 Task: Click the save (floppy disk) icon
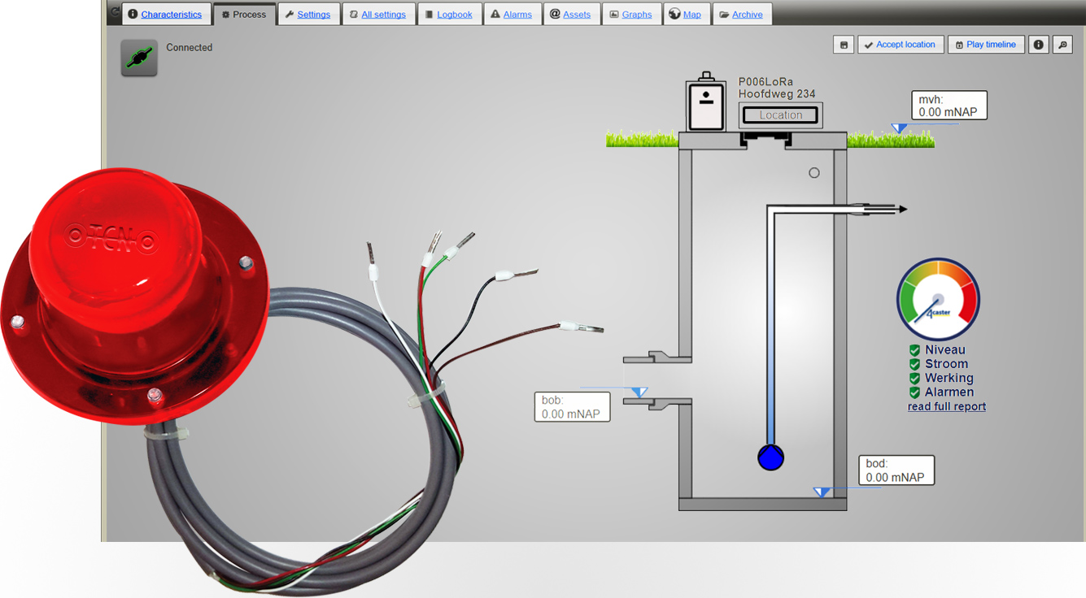[844, 44]
